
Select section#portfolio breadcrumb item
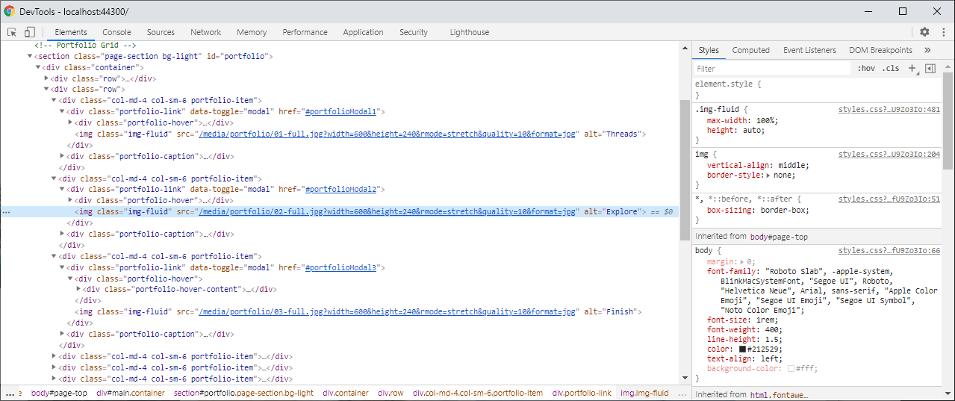click(x=243, y=393)
